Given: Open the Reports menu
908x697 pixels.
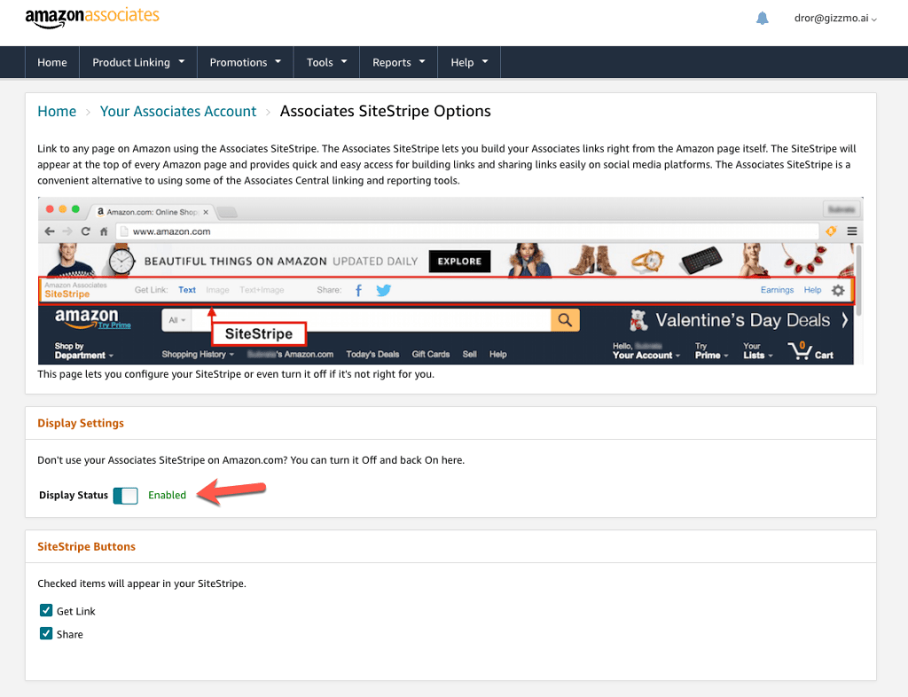Looking at the screenshot, I should point(398,62).
